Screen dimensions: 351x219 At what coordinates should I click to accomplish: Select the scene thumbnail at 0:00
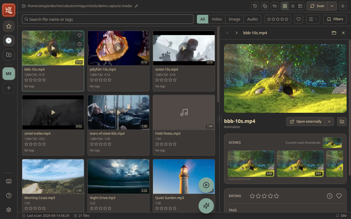251,164
